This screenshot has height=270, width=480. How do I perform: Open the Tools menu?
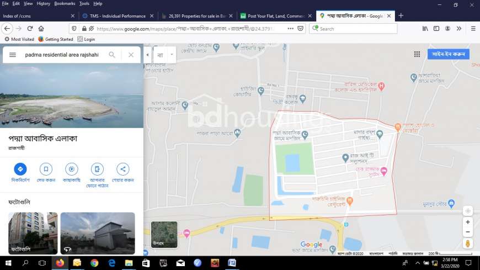coord(84,3)
